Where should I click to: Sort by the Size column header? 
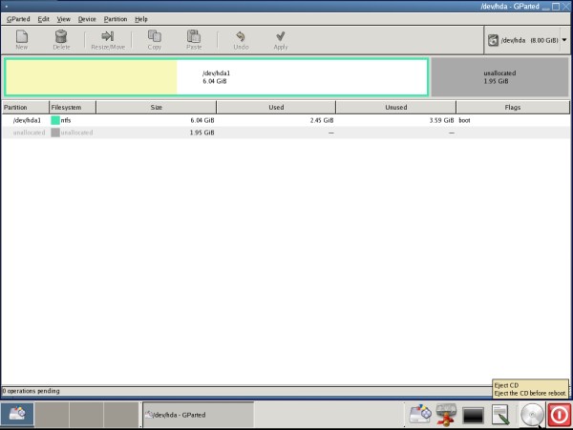pyautogui.click(x=156, y=107)
